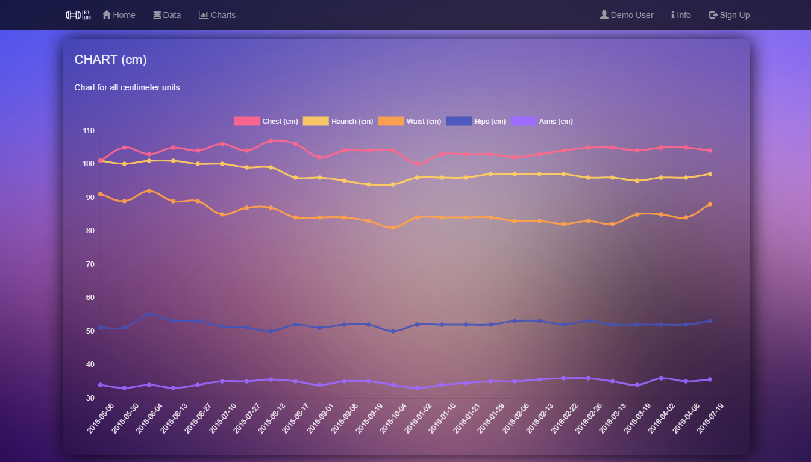Switch to the Charts page

coord(217,14)
